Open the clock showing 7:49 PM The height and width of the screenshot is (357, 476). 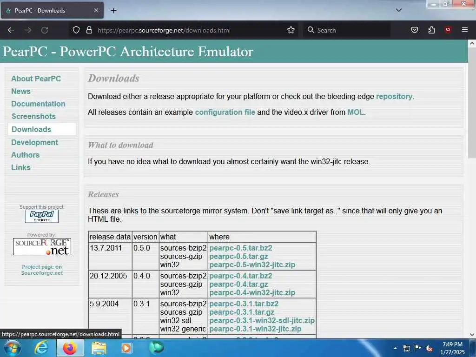452,348
